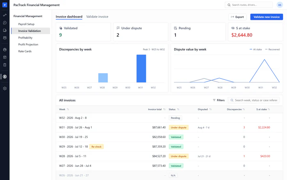Click the W28 Under dispute status badge
Image resolution: width=287 pixels, height=180 pixels.
(178, 156)
